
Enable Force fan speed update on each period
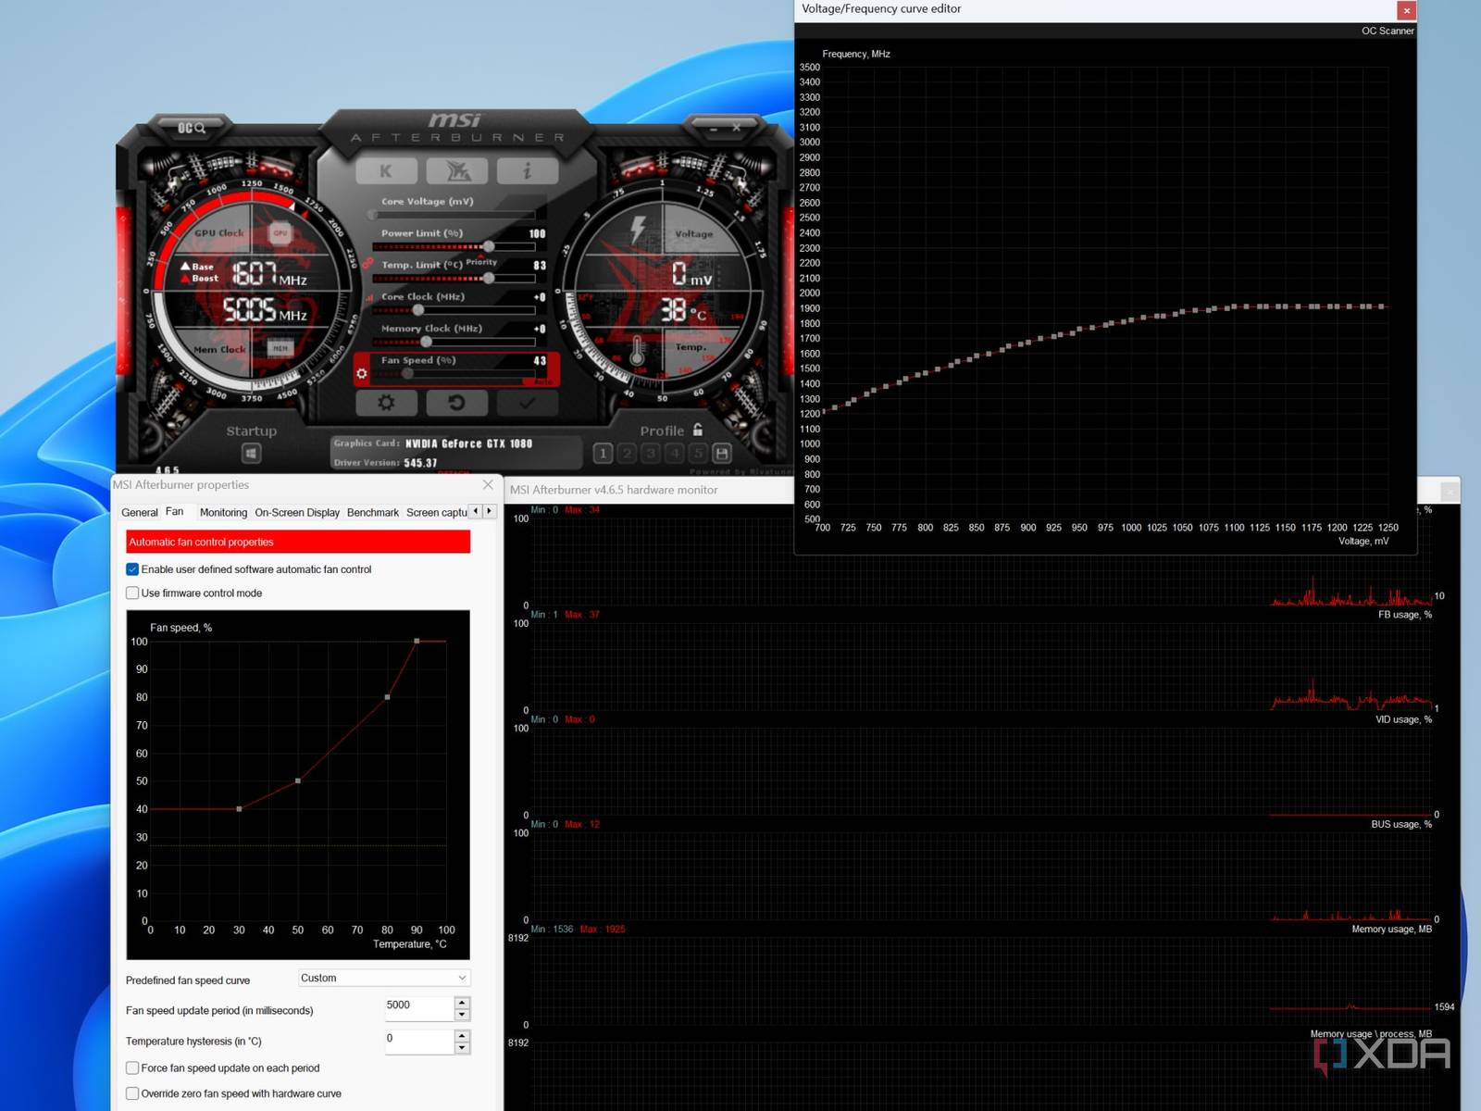click(132, 1068)
